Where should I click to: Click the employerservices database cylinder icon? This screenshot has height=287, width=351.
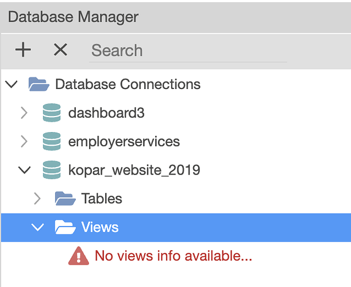tap(52, 141)
